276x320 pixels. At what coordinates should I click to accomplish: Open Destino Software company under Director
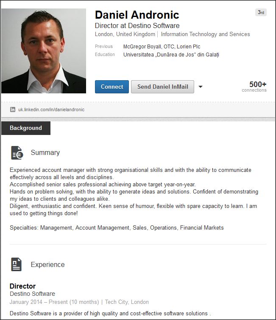[x=32, y=294]
